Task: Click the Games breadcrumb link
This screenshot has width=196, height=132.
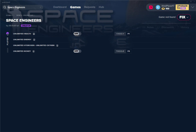Action: click(9, 15)
